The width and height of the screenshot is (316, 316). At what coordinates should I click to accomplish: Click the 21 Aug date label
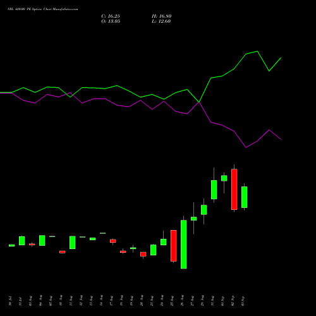(152, 301)
